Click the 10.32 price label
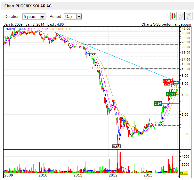Image resolution: width=194 pixels, height=180 pixels. click(96, 68)
